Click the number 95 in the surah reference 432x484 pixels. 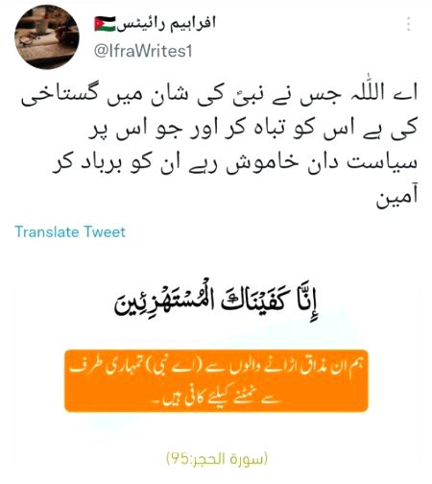[180, 459]
